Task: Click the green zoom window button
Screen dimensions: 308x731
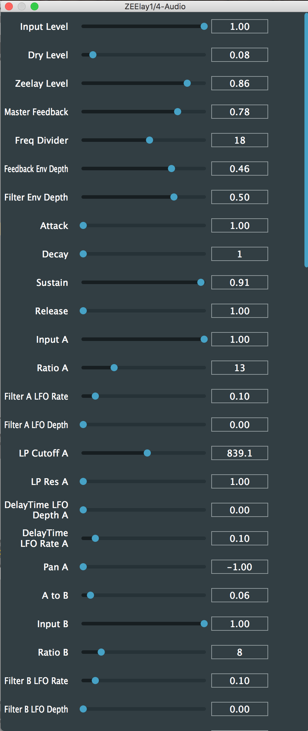Action: [34, 6]
